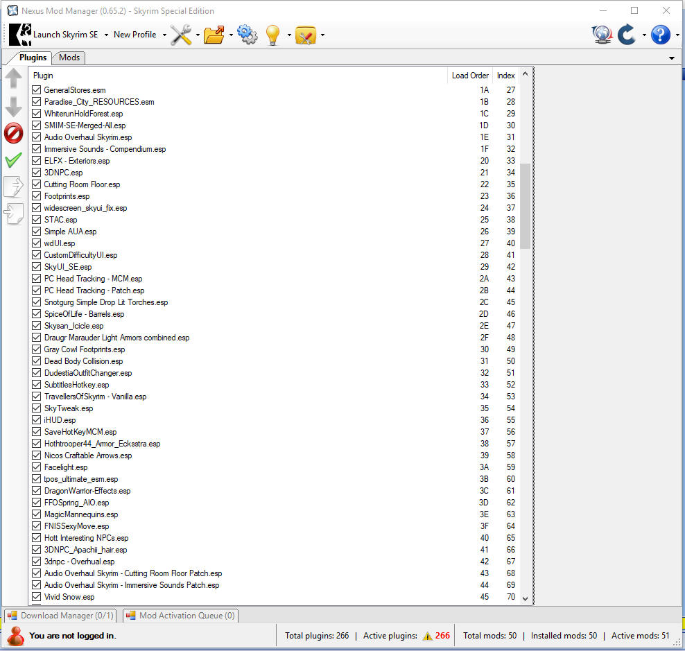Open the Download Manager tab
The width and height of the screenshot is (685, 651).
[x=60, y=616]
